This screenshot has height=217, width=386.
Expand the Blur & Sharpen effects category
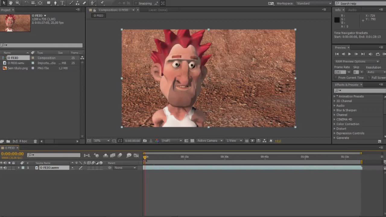(x=334, y=110)
